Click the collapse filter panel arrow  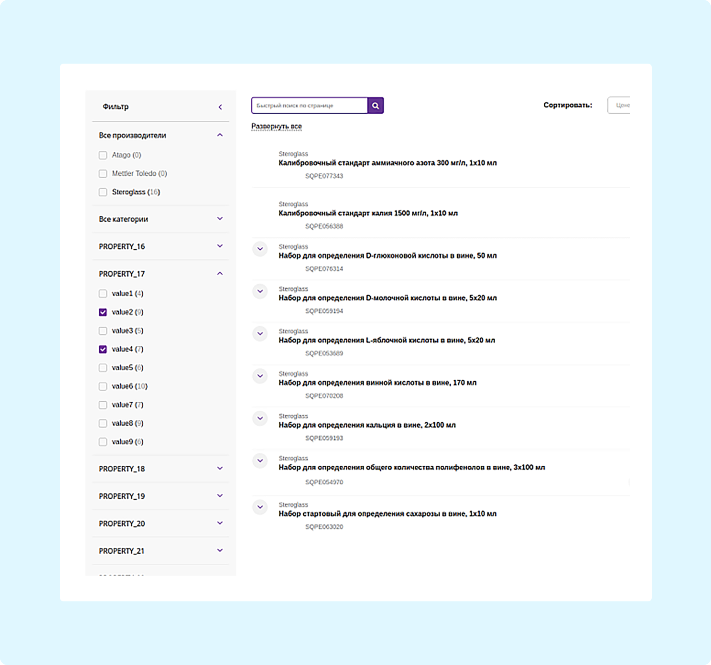pyautogui.click(x=221, y=106)
